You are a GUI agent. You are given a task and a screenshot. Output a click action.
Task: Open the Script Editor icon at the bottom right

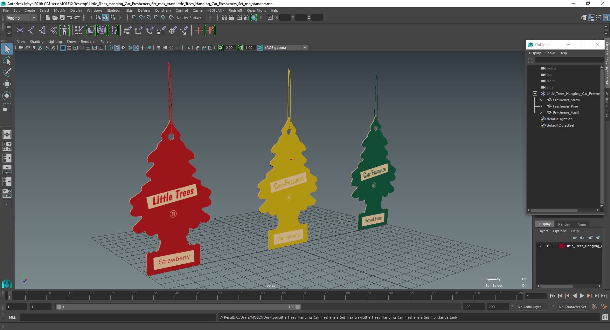(605, 317)
